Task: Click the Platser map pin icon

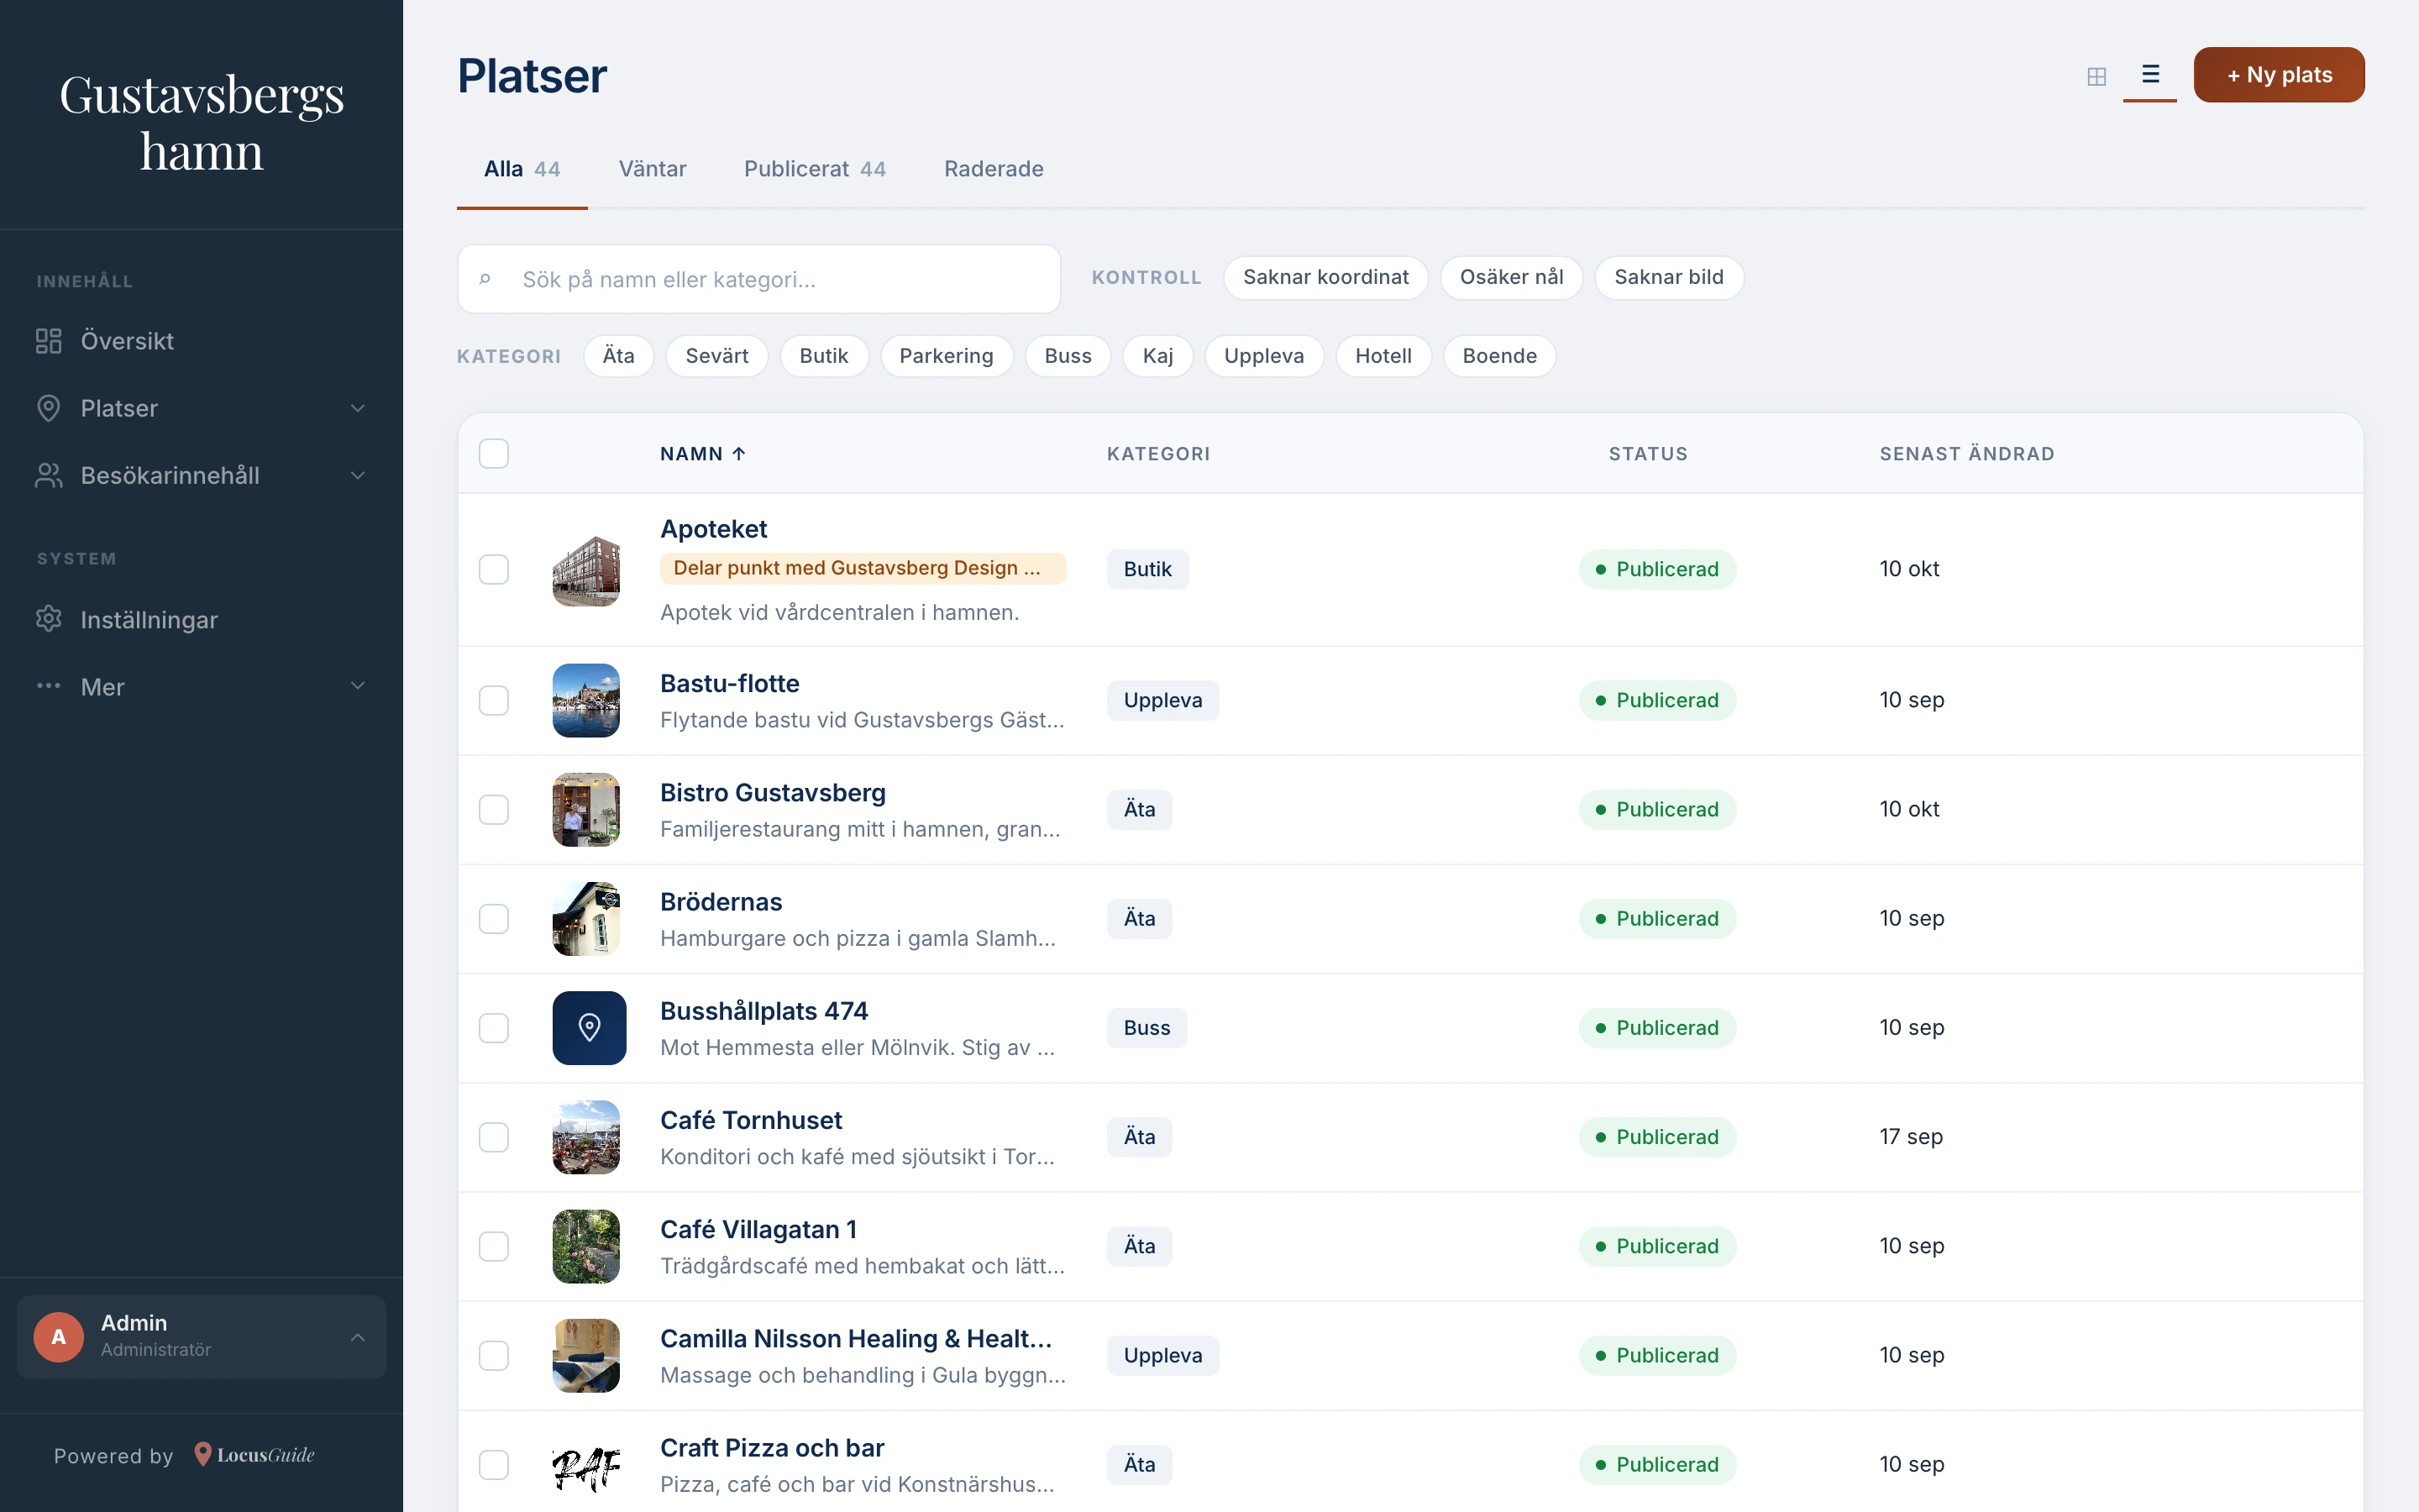Action: (x=49, y=408)
